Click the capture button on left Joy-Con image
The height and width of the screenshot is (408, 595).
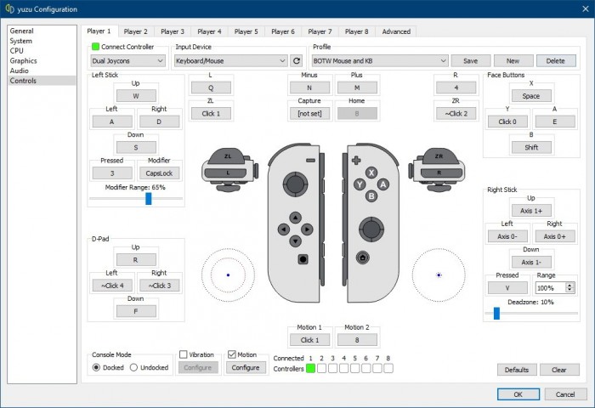[303, 258]
